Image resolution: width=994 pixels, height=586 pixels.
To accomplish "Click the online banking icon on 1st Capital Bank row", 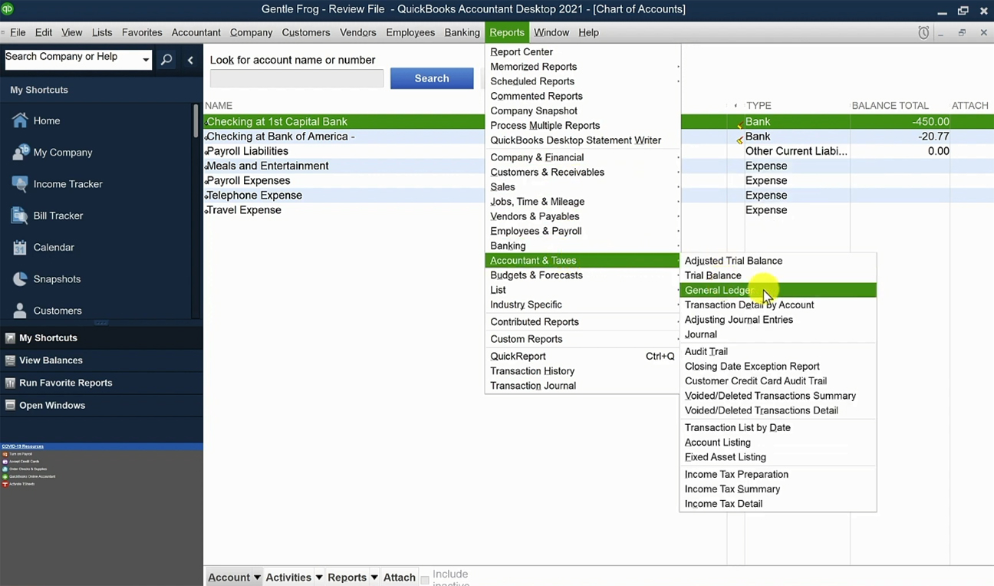I will coord(739,125).
